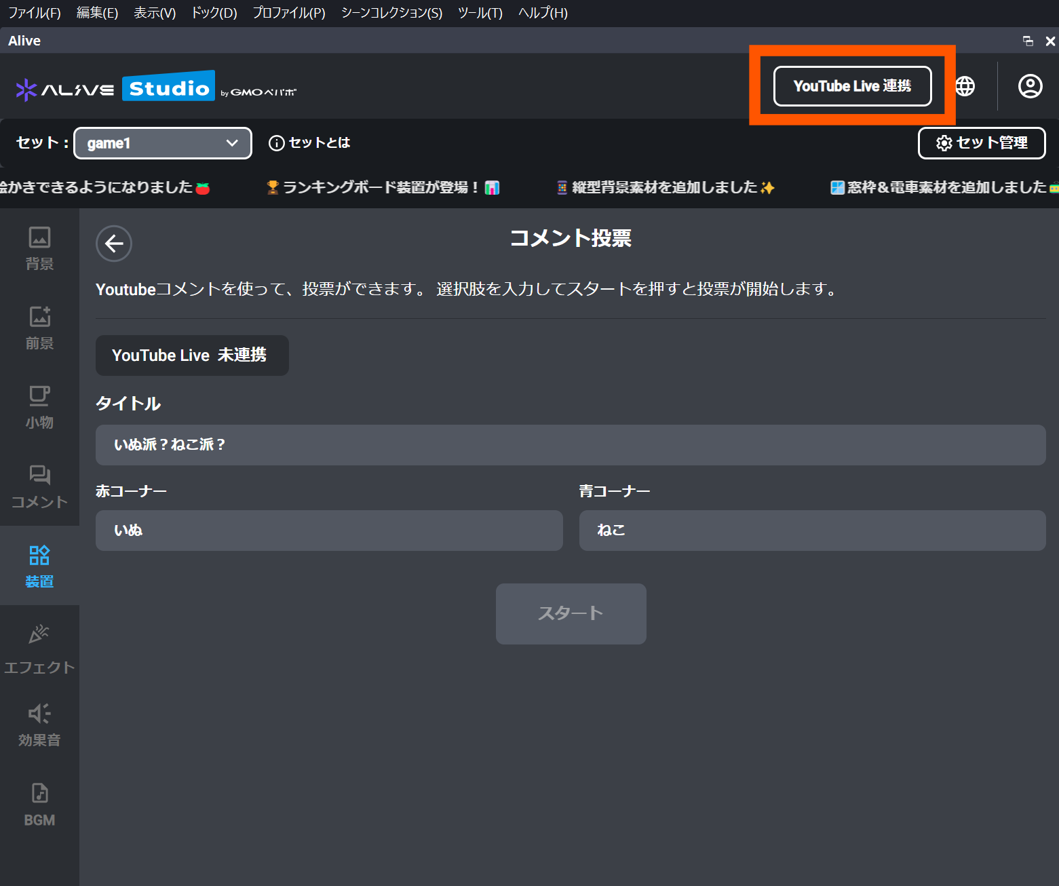Open the 背景 (background) sidebar panel
1059x886 pixels.
[39, 248]
